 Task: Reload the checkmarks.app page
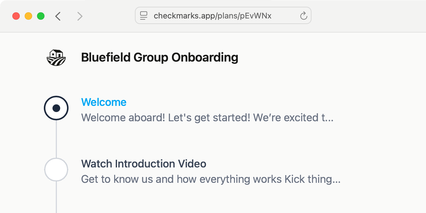point(304,16)
